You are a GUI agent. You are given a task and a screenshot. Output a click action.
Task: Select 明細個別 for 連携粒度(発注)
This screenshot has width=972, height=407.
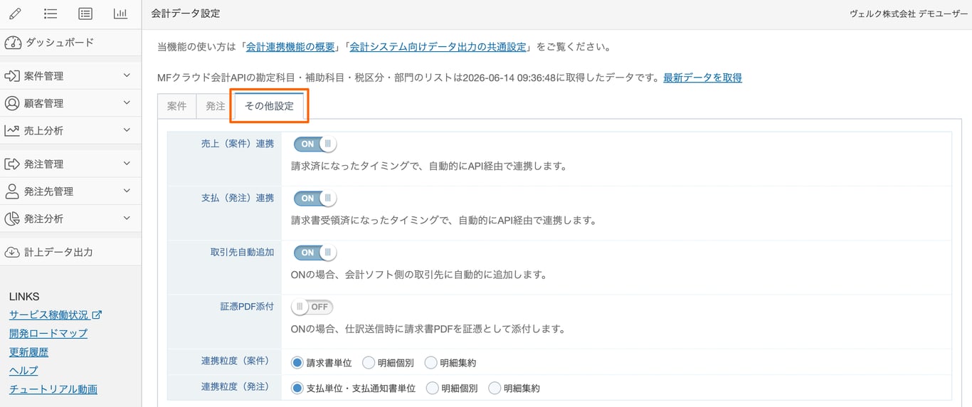(432, 388)
